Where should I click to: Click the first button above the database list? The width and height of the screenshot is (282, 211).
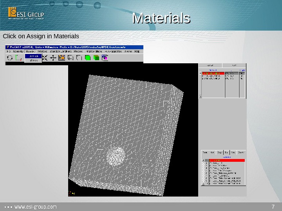[x=205, y=152]
